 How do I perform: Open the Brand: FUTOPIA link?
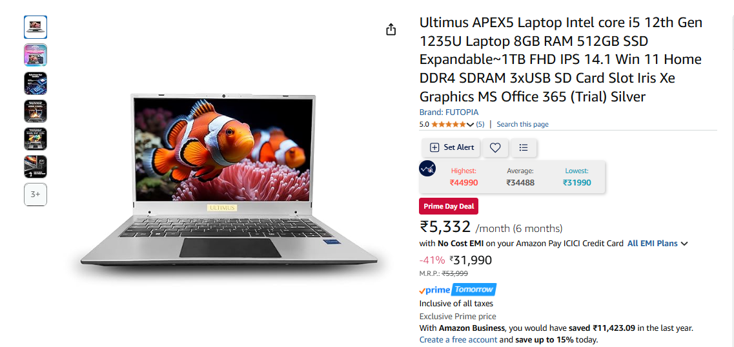pyautogui.click(x=449, y=112)
